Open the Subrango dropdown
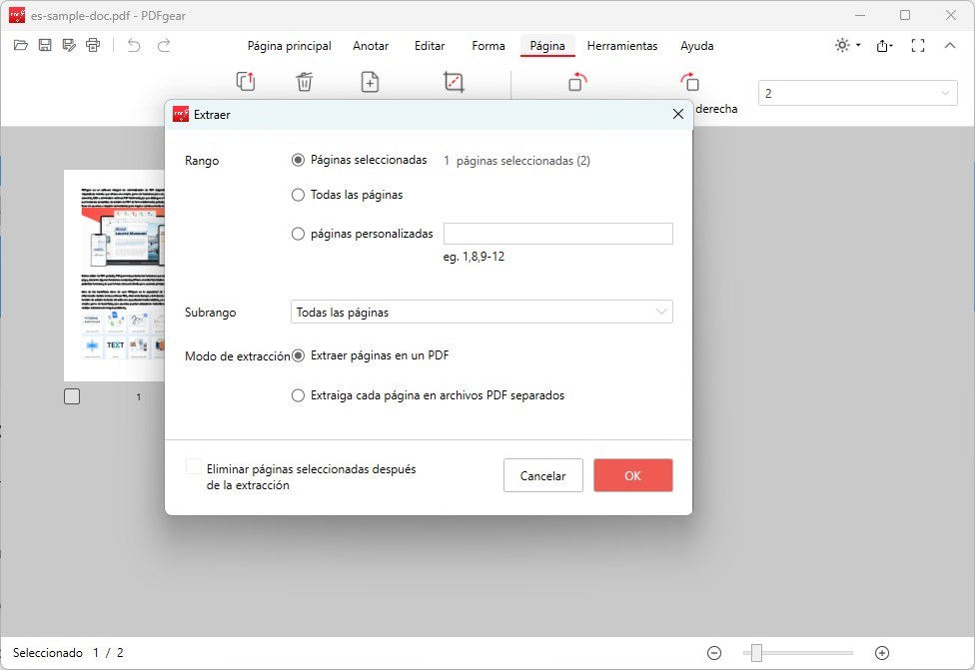 [482, 312]
